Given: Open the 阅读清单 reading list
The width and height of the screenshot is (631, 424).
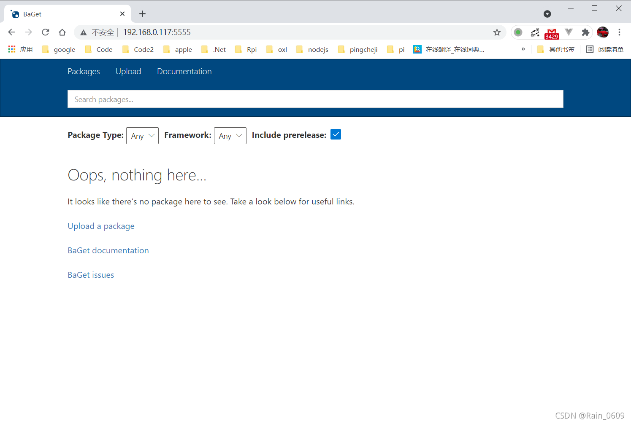Looking at the screenshot, I should [x=605, y=49].
